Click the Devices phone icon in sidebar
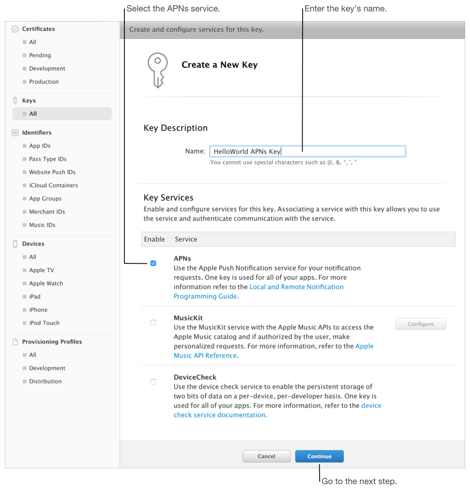The height and width of the screenshot is (491, 470). coord(15,244)
